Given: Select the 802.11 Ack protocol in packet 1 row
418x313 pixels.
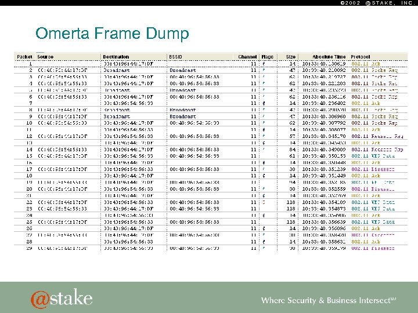Looking at the screenshot, I should tap(366, 64).
